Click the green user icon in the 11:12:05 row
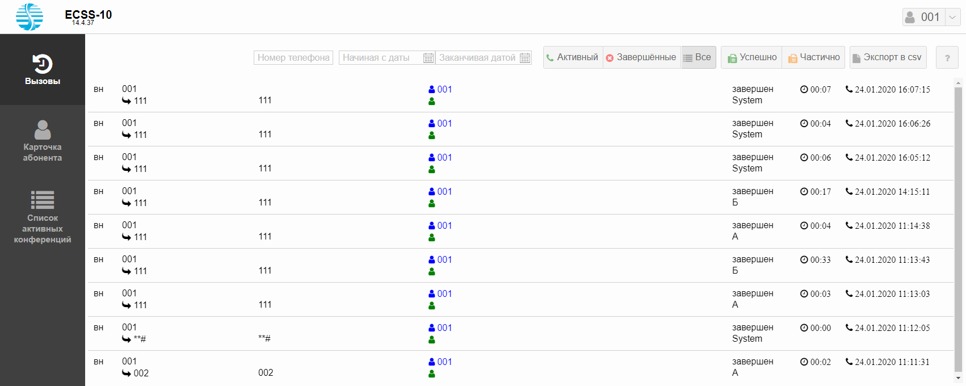Viewport: 966px width, 386px height. click(432, 339)
